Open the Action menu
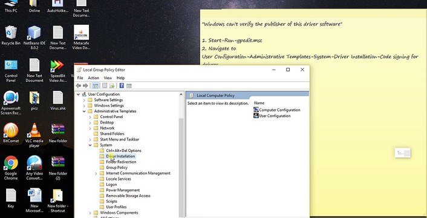 point(93,78)
